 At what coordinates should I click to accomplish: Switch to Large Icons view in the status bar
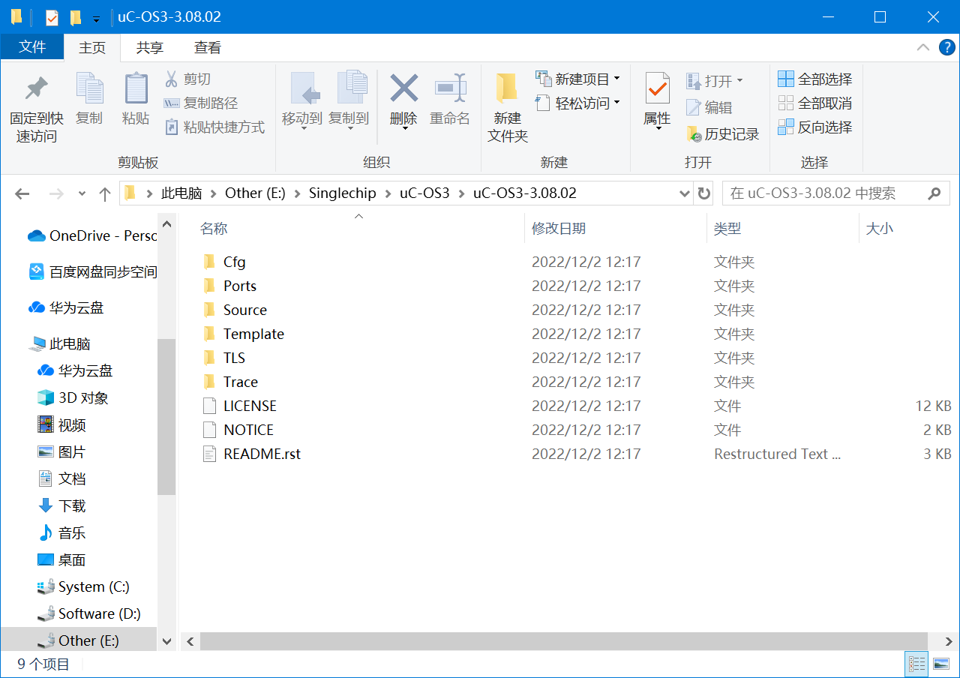tap(940, 664)
